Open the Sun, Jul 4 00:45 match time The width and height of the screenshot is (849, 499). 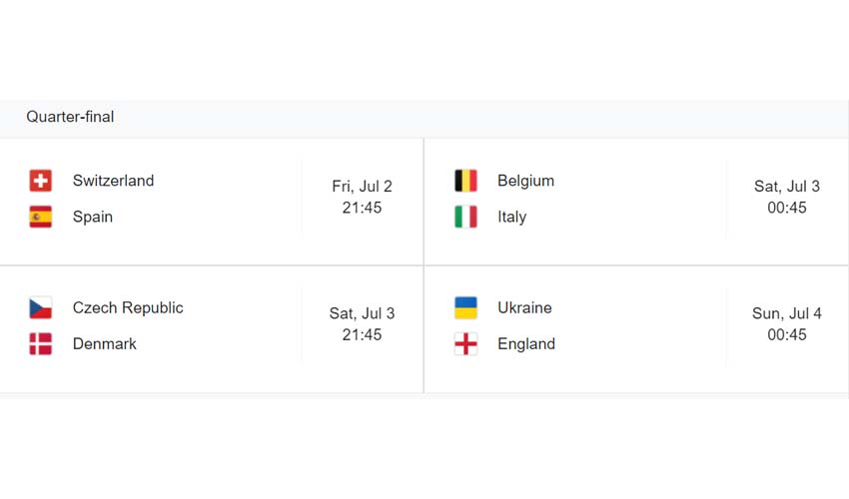(x=787, y=324)
